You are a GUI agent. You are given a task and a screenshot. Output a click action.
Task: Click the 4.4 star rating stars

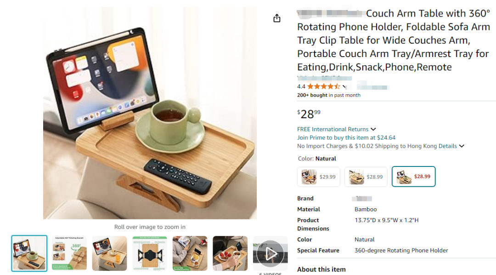pos(324,86)
